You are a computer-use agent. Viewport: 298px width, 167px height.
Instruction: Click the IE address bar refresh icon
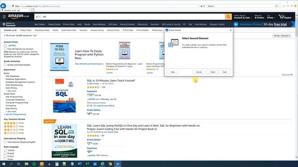click(204, 6)
